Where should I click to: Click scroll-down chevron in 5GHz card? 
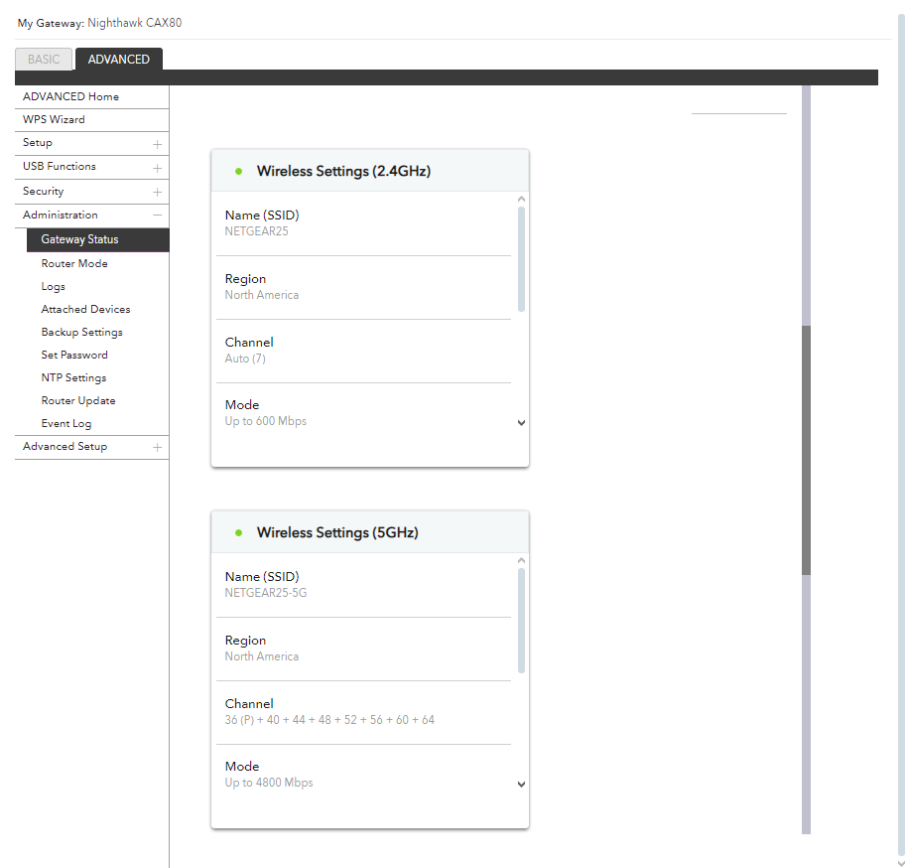coord(521,785)
